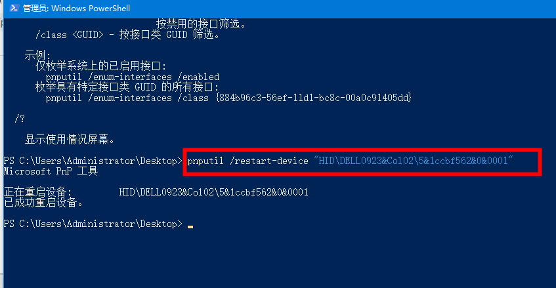Click the GUID {884b96c3-56ef-11d1-bc8c-00a0c91405dd}
Viewport: 556px width, 288px height.
[x=314, y=98]
